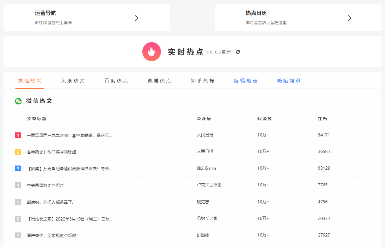Click the 在看 value 20473
The image size is (385, 247).
click(x=324, y=218)
